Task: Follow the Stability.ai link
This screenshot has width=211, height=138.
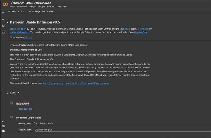Action: coord(125,29)
